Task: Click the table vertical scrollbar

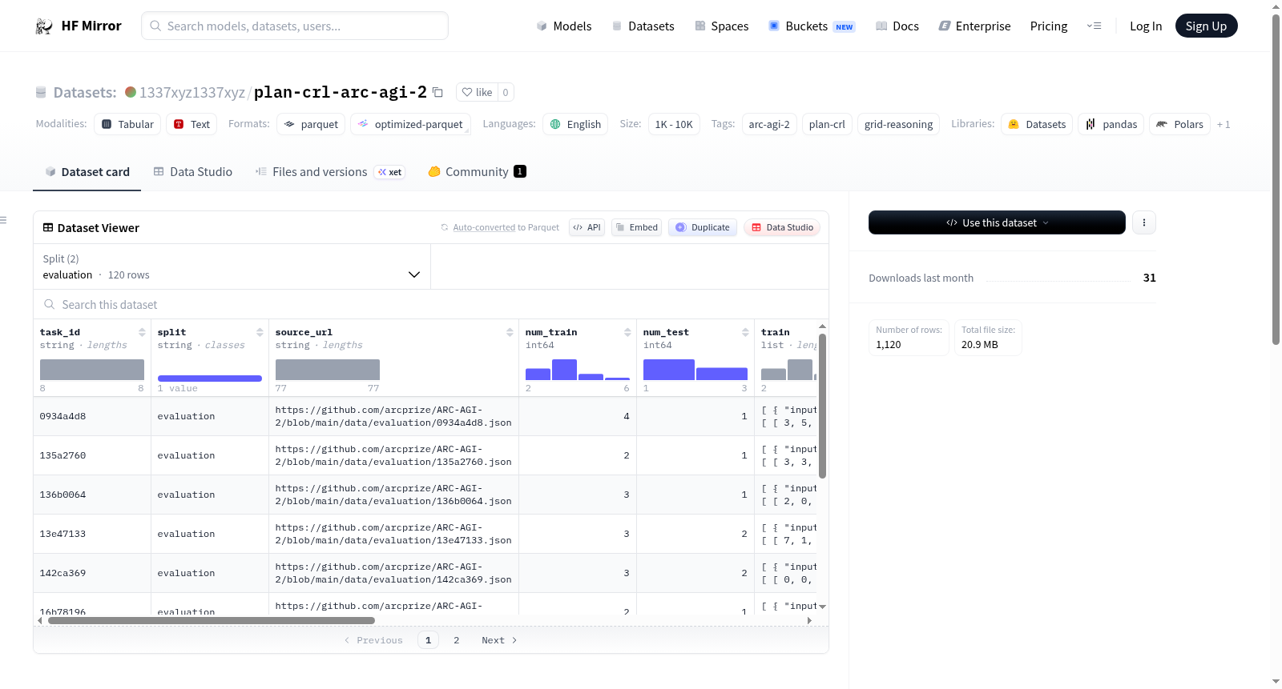Action: [x=822, y=406]
